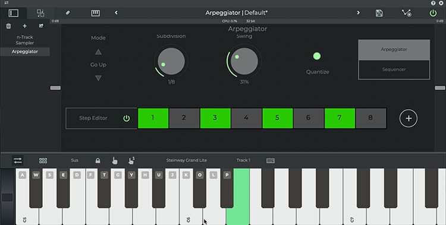
Task: Open the grid pads icon above the keyboard
Action: point(43,161)
